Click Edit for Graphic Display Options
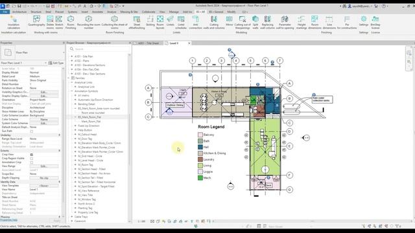 point(44,96)
